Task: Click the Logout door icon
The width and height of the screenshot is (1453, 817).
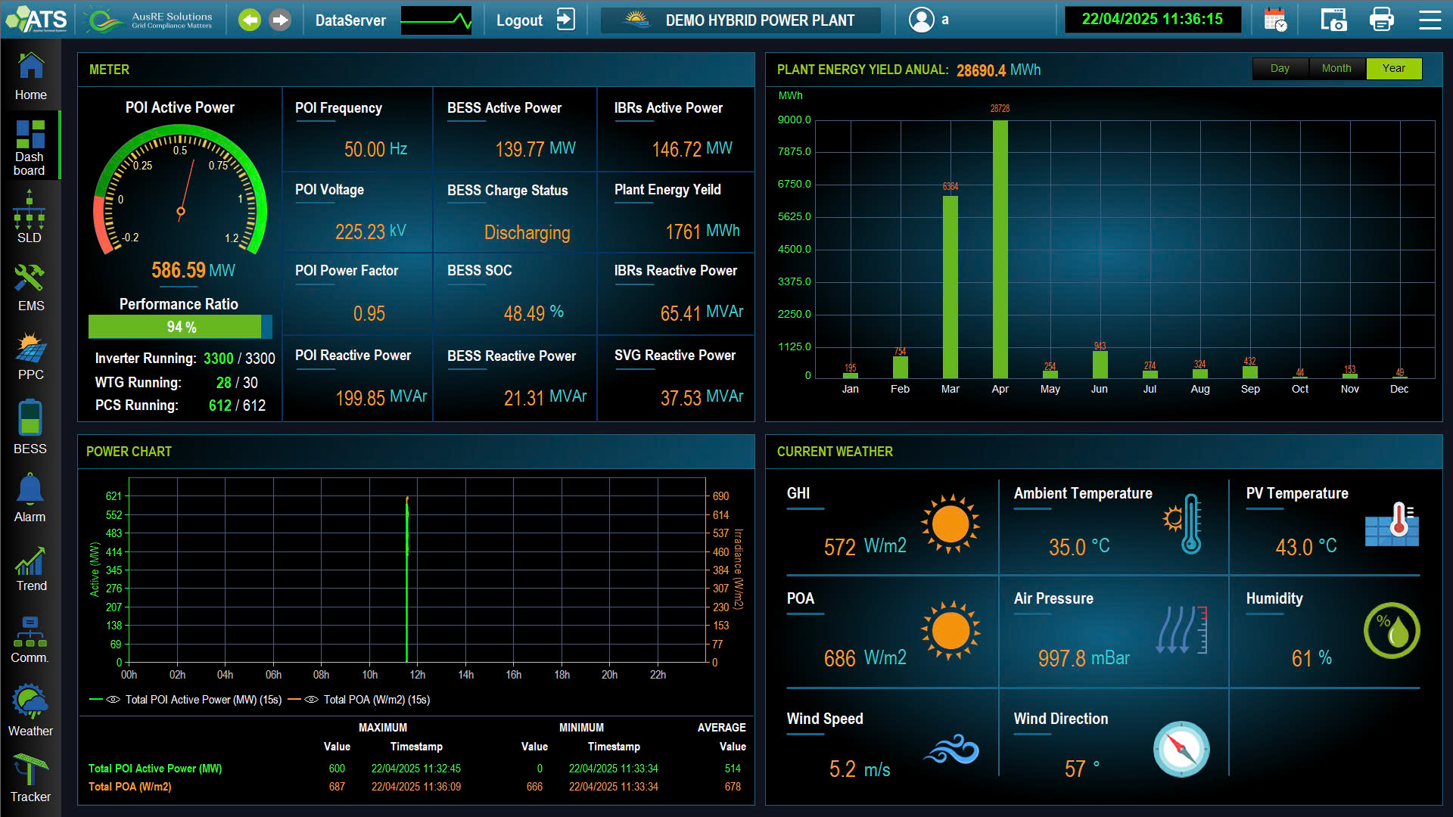Action: (x=566, y=20)
